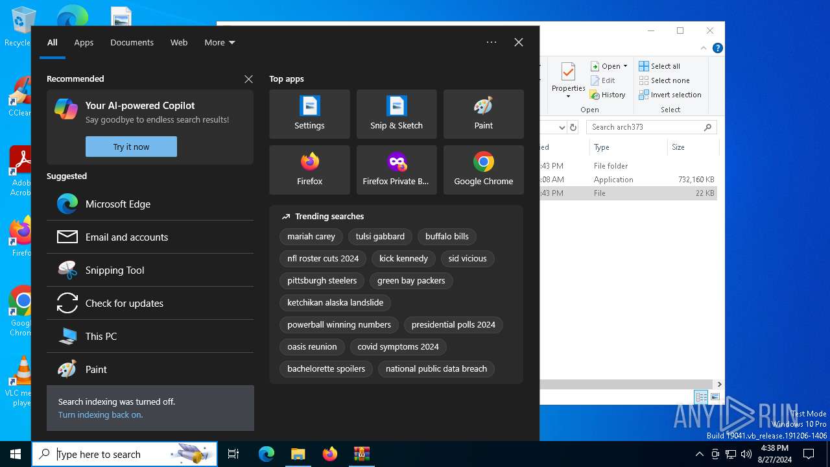Screen dimensions: 830x467
Task: Switch to the Documents search tab
Action: (x=132, y=42)
